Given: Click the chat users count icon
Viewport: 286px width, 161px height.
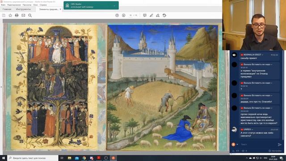Looking at the screenshot, I should click(233, 151).
